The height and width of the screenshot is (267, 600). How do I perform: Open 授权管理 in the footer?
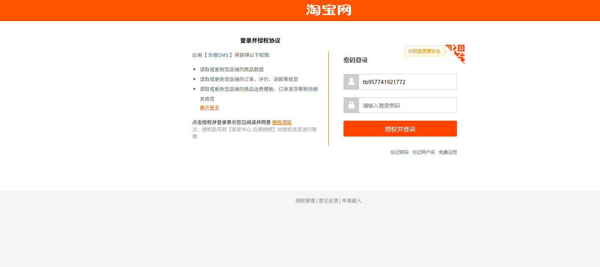(x=305, y=201)
